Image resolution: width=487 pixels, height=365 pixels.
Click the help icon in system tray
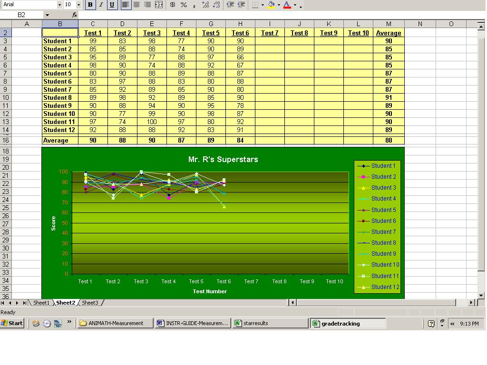[x=431, y=323]
